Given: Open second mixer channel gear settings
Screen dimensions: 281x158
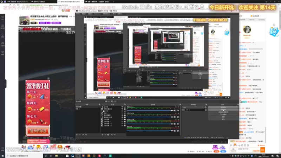Looking at the screenshot, I should (178, 117).
